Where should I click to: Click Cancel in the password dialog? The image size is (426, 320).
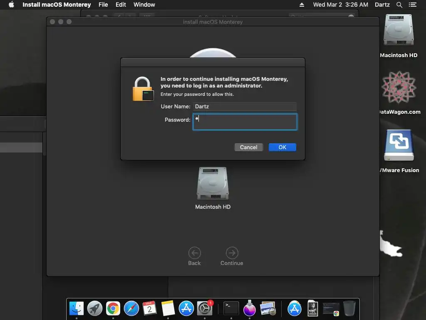click(249, 147)
